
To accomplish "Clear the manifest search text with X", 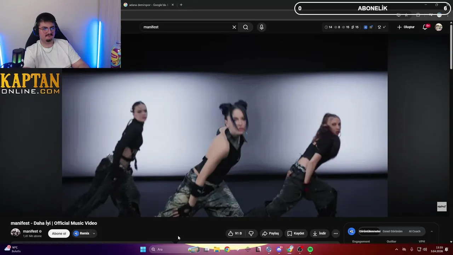I will [234, 27].
